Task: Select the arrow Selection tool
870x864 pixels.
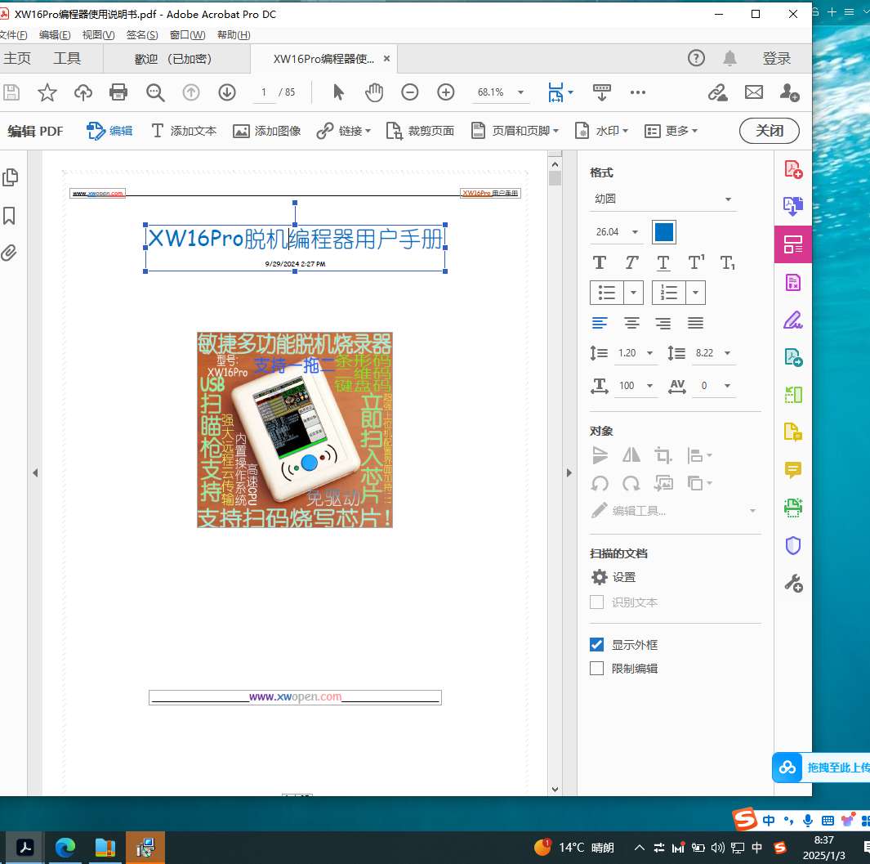Action: pos(338,92)
